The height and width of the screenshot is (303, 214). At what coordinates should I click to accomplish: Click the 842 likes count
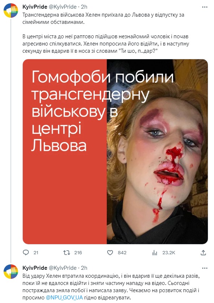(x=122, y=252)
